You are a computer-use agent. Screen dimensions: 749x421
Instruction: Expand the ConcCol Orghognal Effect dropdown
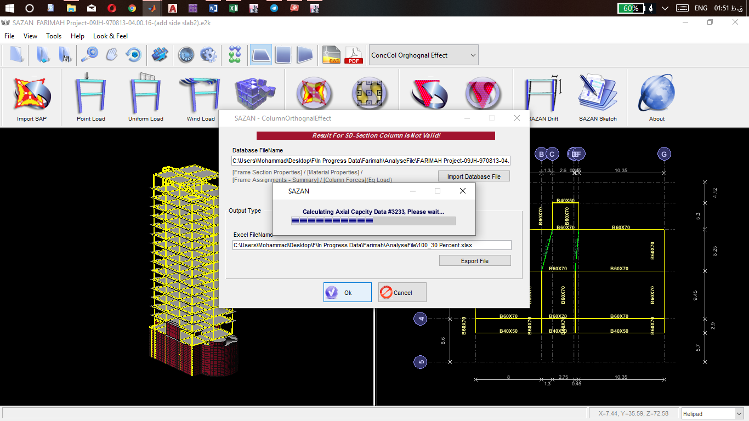tap(423, 55)
